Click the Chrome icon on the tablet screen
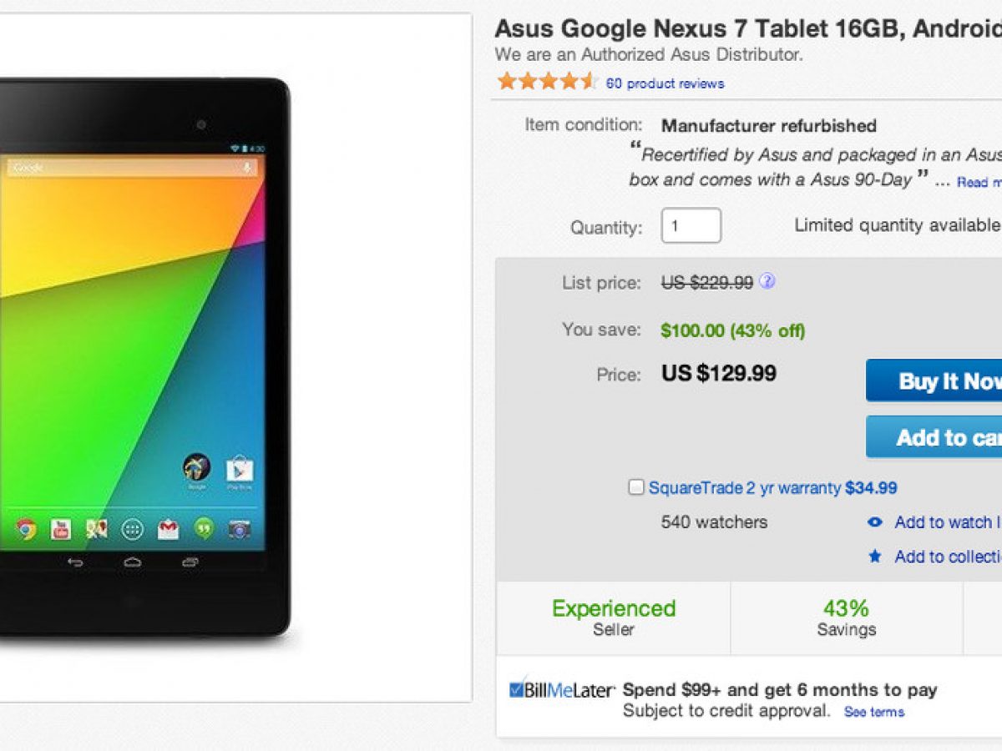Image resolution: width=1002 pixels, height=751 pixels. 26,528
